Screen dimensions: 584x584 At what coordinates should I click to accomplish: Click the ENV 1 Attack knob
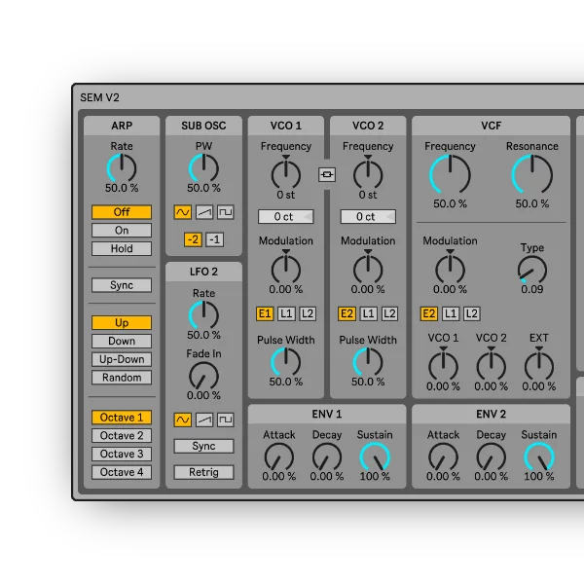(279, 457)
